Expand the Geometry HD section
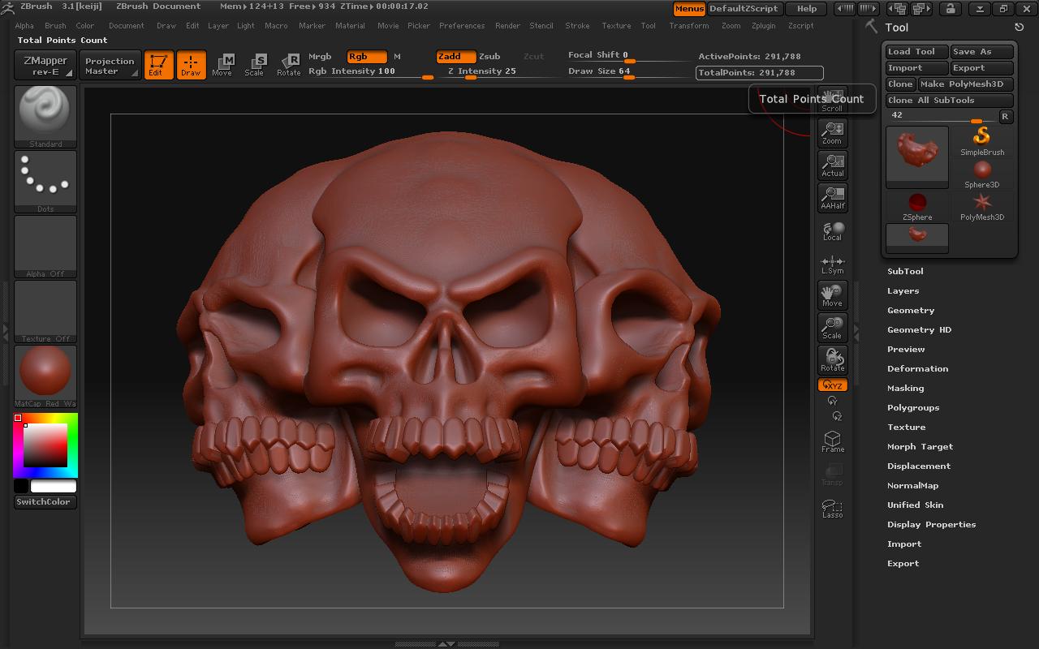The width and height of the screenshot is (1039, 649). coord(919,330)
